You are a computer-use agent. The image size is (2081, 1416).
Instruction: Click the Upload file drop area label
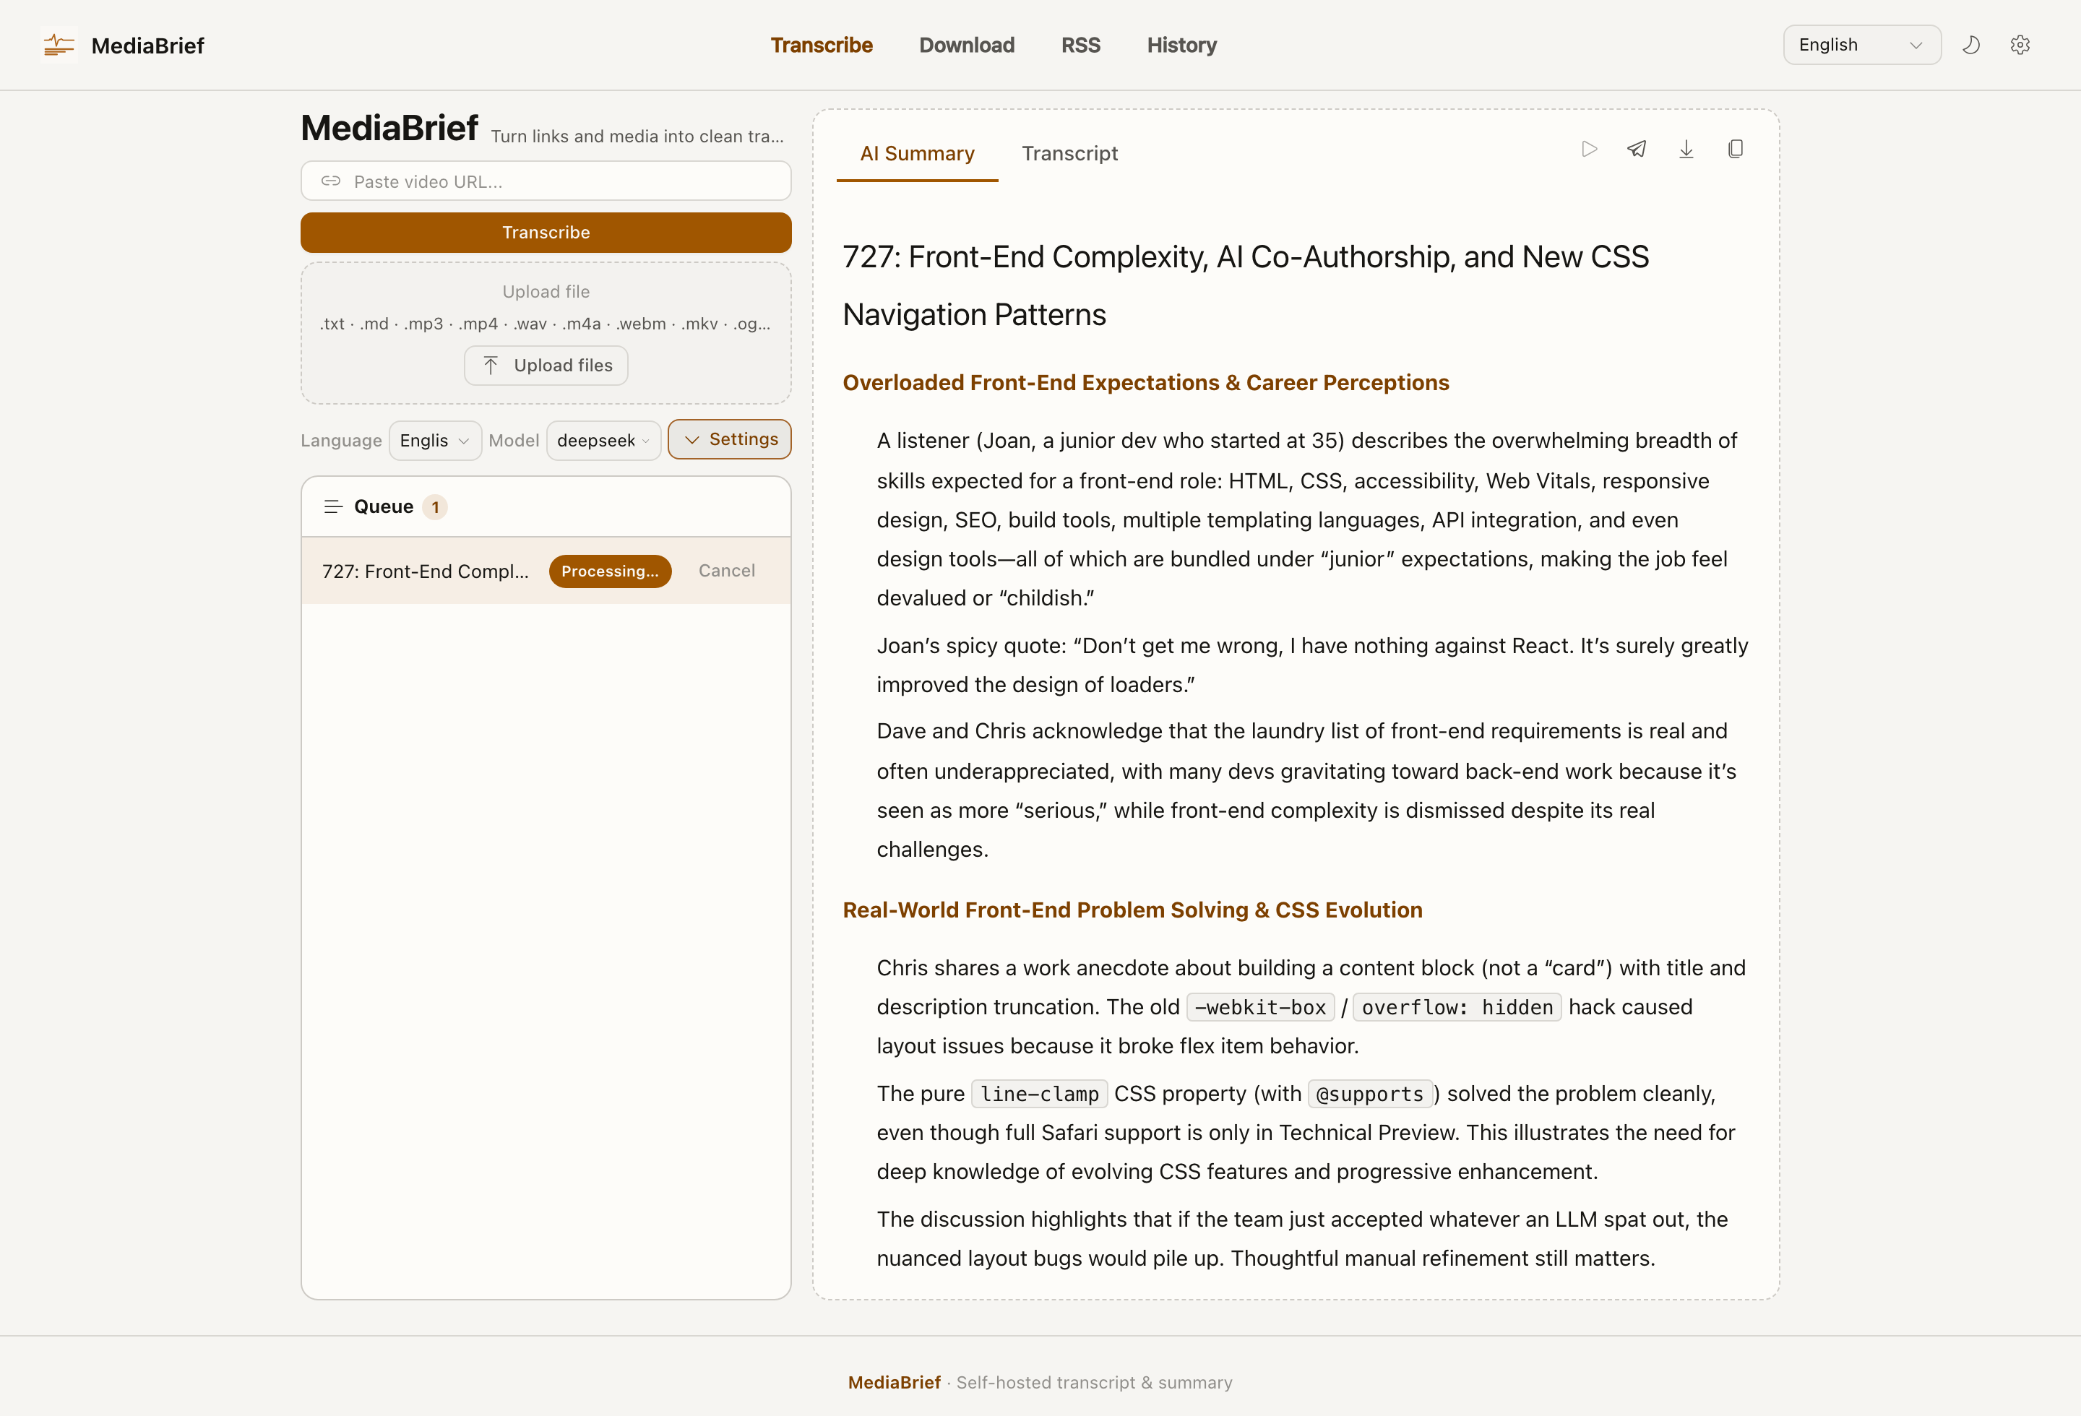click(546, 292)
